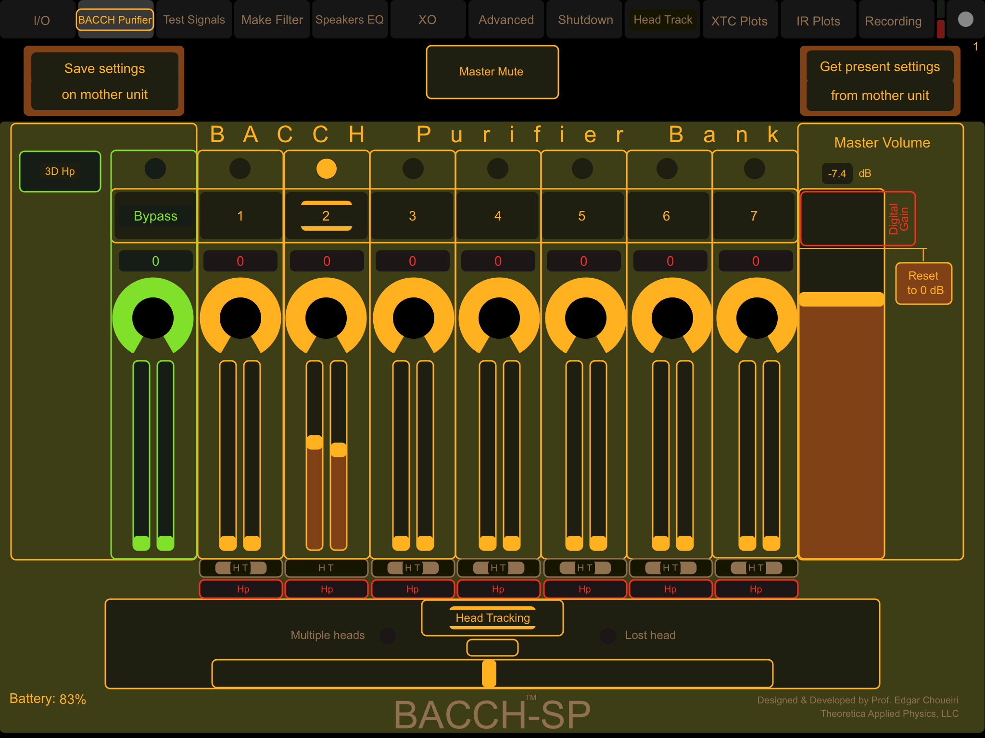
Task: Select filter slot 2
Action: [x=326, y=216]
